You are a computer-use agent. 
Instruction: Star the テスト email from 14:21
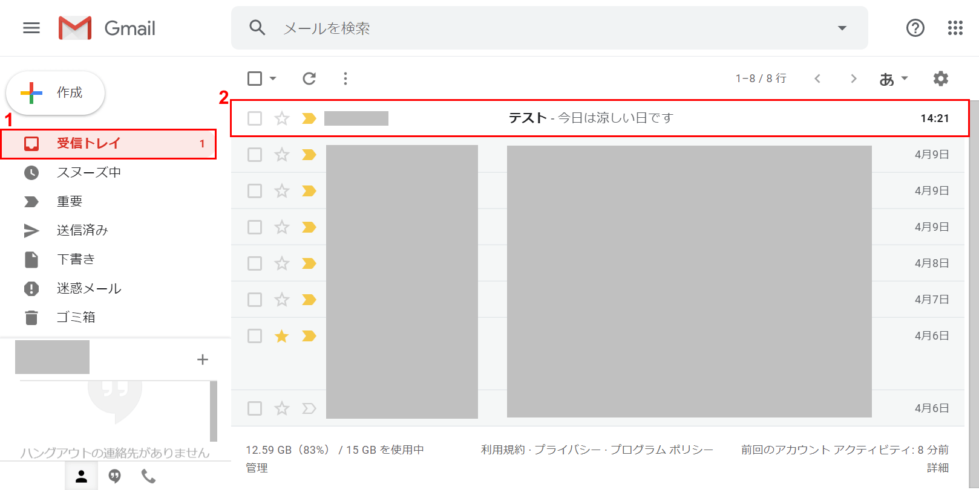281,118
